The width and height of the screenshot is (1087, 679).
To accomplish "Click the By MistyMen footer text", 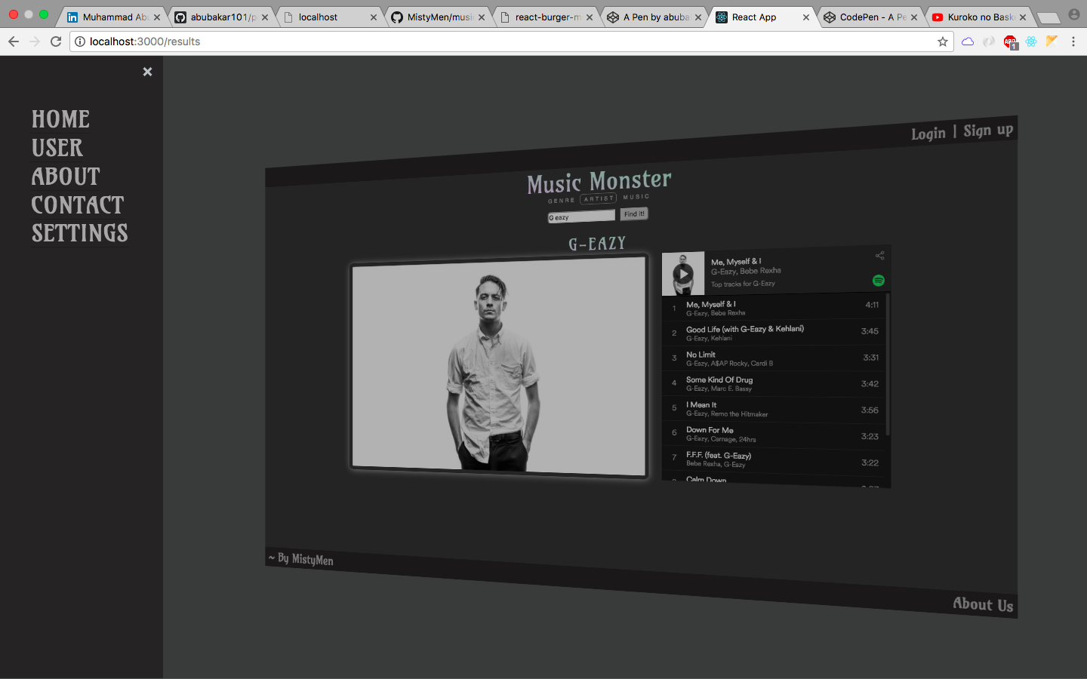I will (x=302, y=558).
